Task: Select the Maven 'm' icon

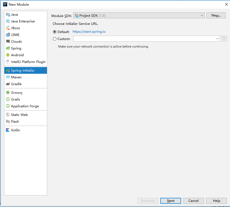Action: (x=8, y=77)
